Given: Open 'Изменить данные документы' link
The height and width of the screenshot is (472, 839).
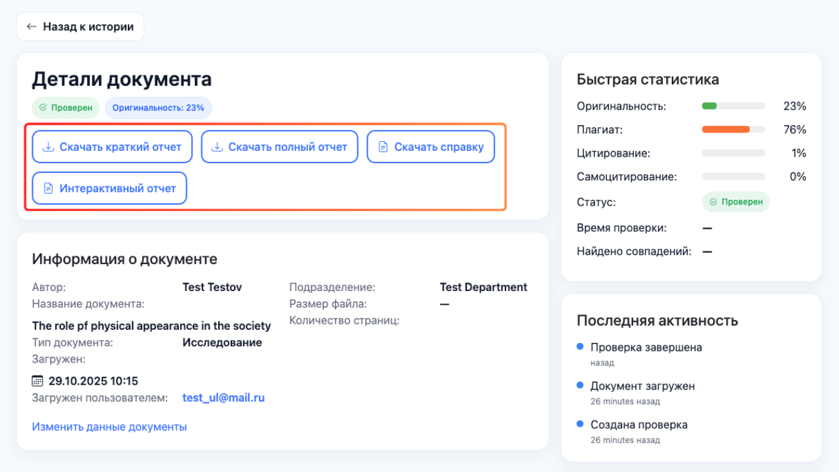Looking at the screenshot, I should click(x=109, y=426).
